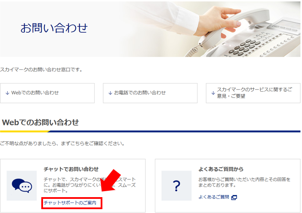Select チャットでお問い合わせ card heading
Screen dimensions: 302x213
point(71,169)
